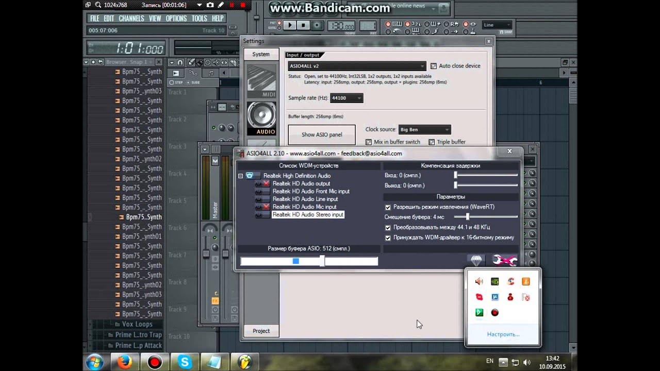Open the EDIT menu
660x371 pixels.
click(109, 18)
